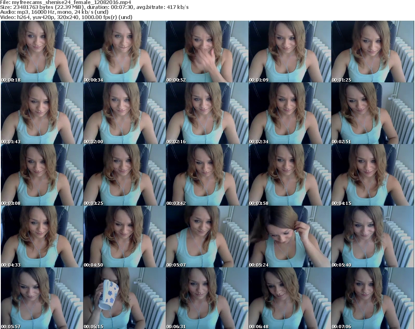
Task: Select the frame at timestamp 00:00:34
Action: tap(124, 52)
